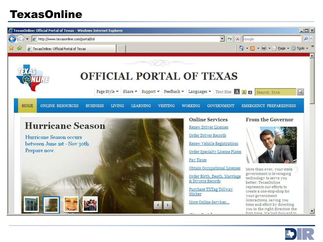
Task: Select LIVING in navigation bar
Action: click(117, 106)
